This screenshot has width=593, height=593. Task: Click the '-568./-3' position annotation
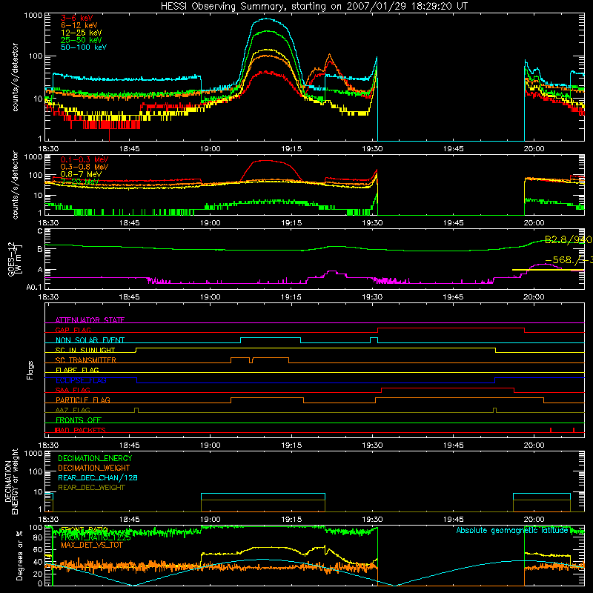click(569, 260)
